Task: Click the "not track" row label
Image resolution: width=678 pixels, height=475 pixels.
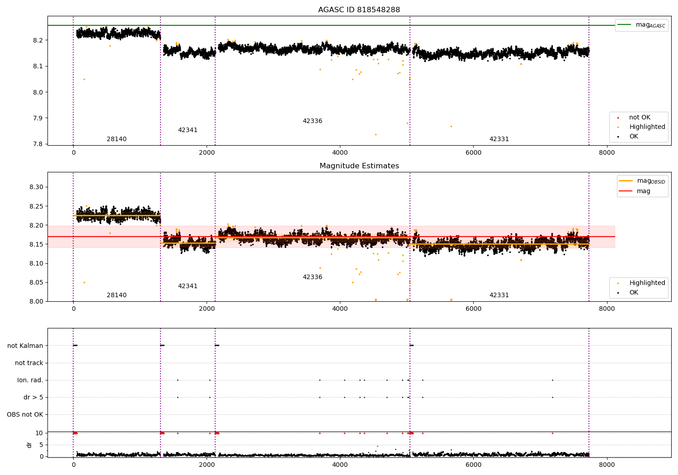Action: pyautogui.click(x=29, y=363)
